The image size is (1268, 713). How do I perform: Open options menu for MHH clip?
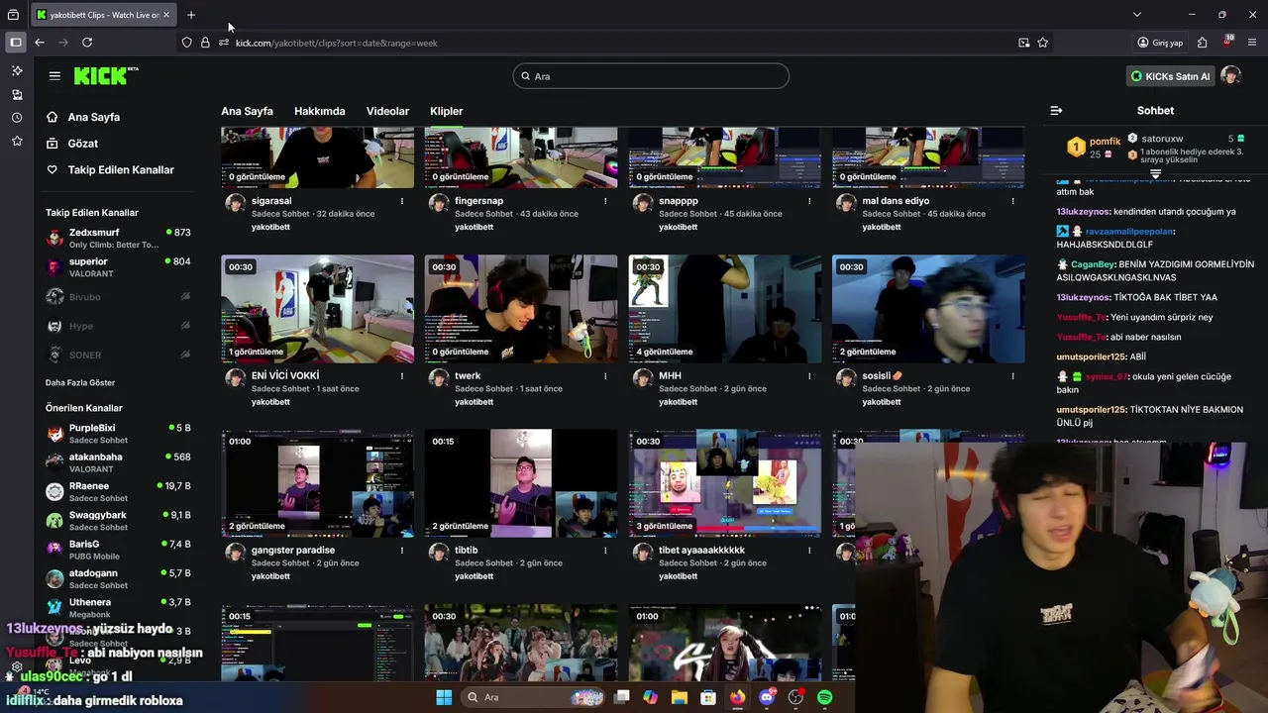809,376
